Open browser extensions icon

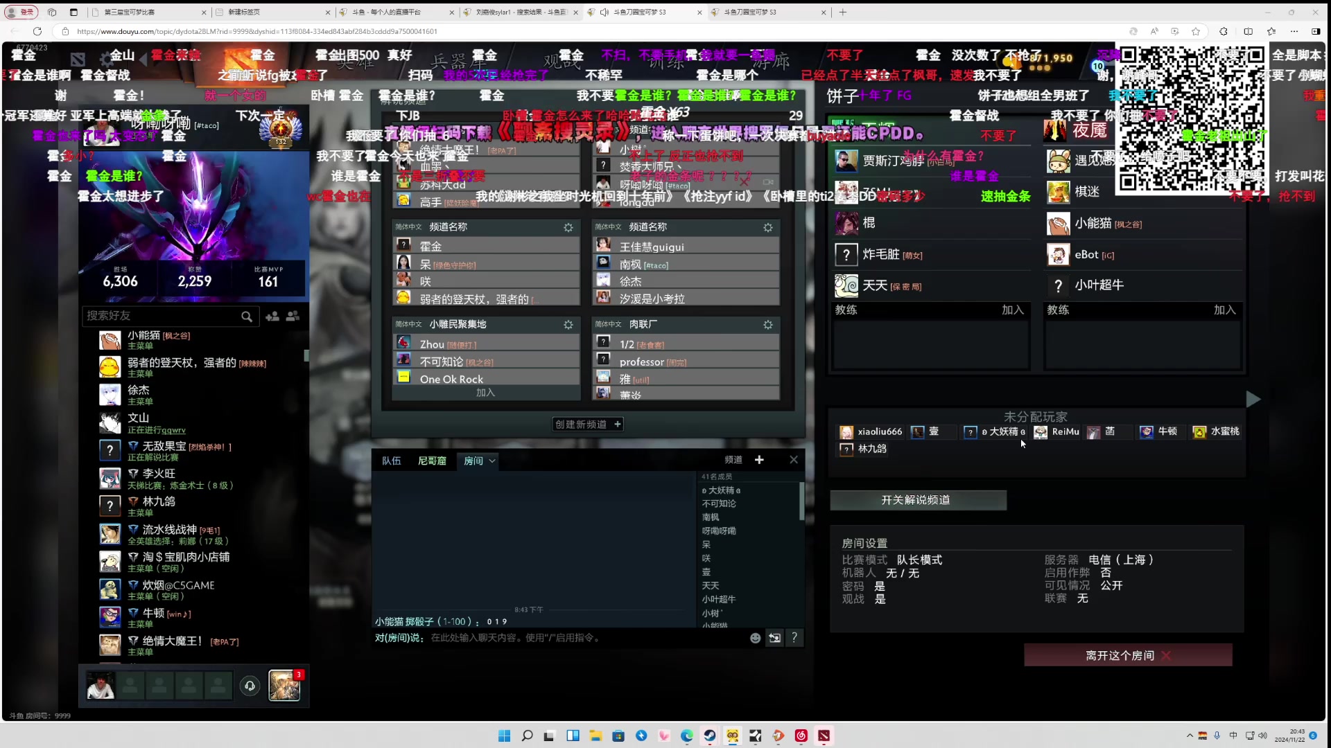1224,31
